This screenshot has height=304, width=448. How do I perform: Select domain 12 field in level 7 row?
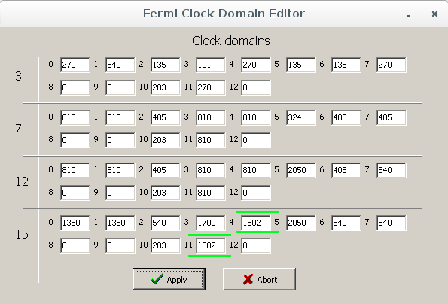pos(256,140)
